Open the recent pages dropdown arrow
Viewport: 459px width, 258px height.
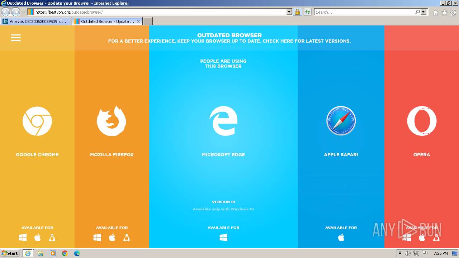point(23,12)
